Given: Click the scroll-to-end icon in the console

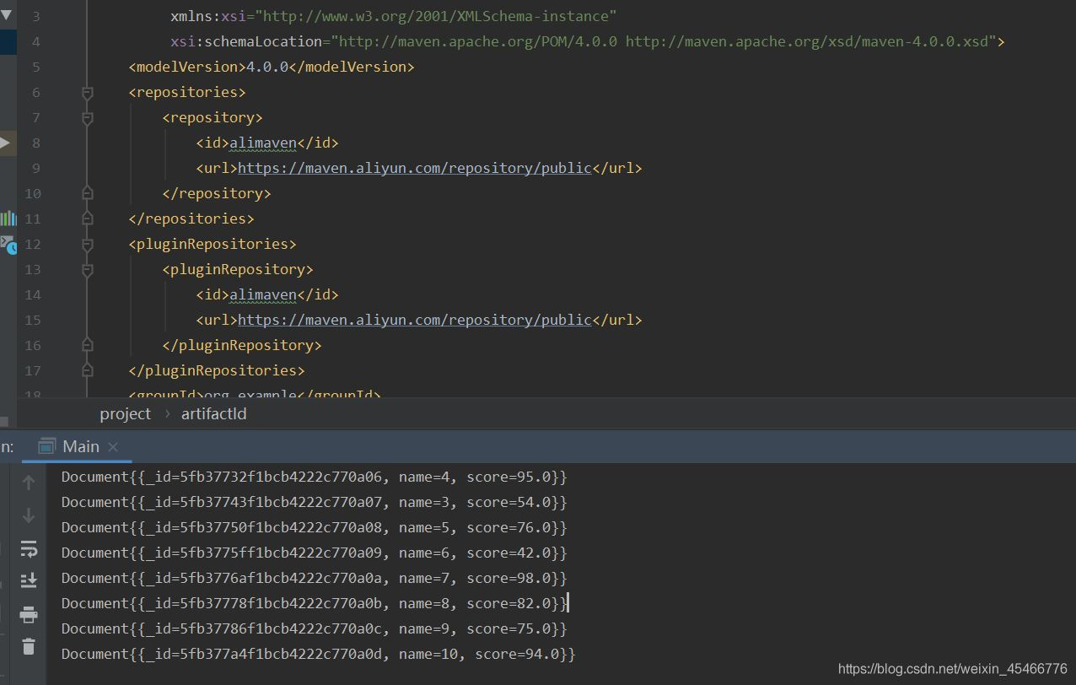Looking at the screenshot, I should tap(29, 580).
